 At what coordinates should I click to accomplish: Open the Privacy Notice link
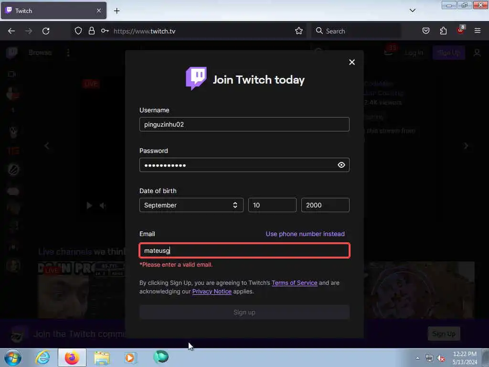212,291
